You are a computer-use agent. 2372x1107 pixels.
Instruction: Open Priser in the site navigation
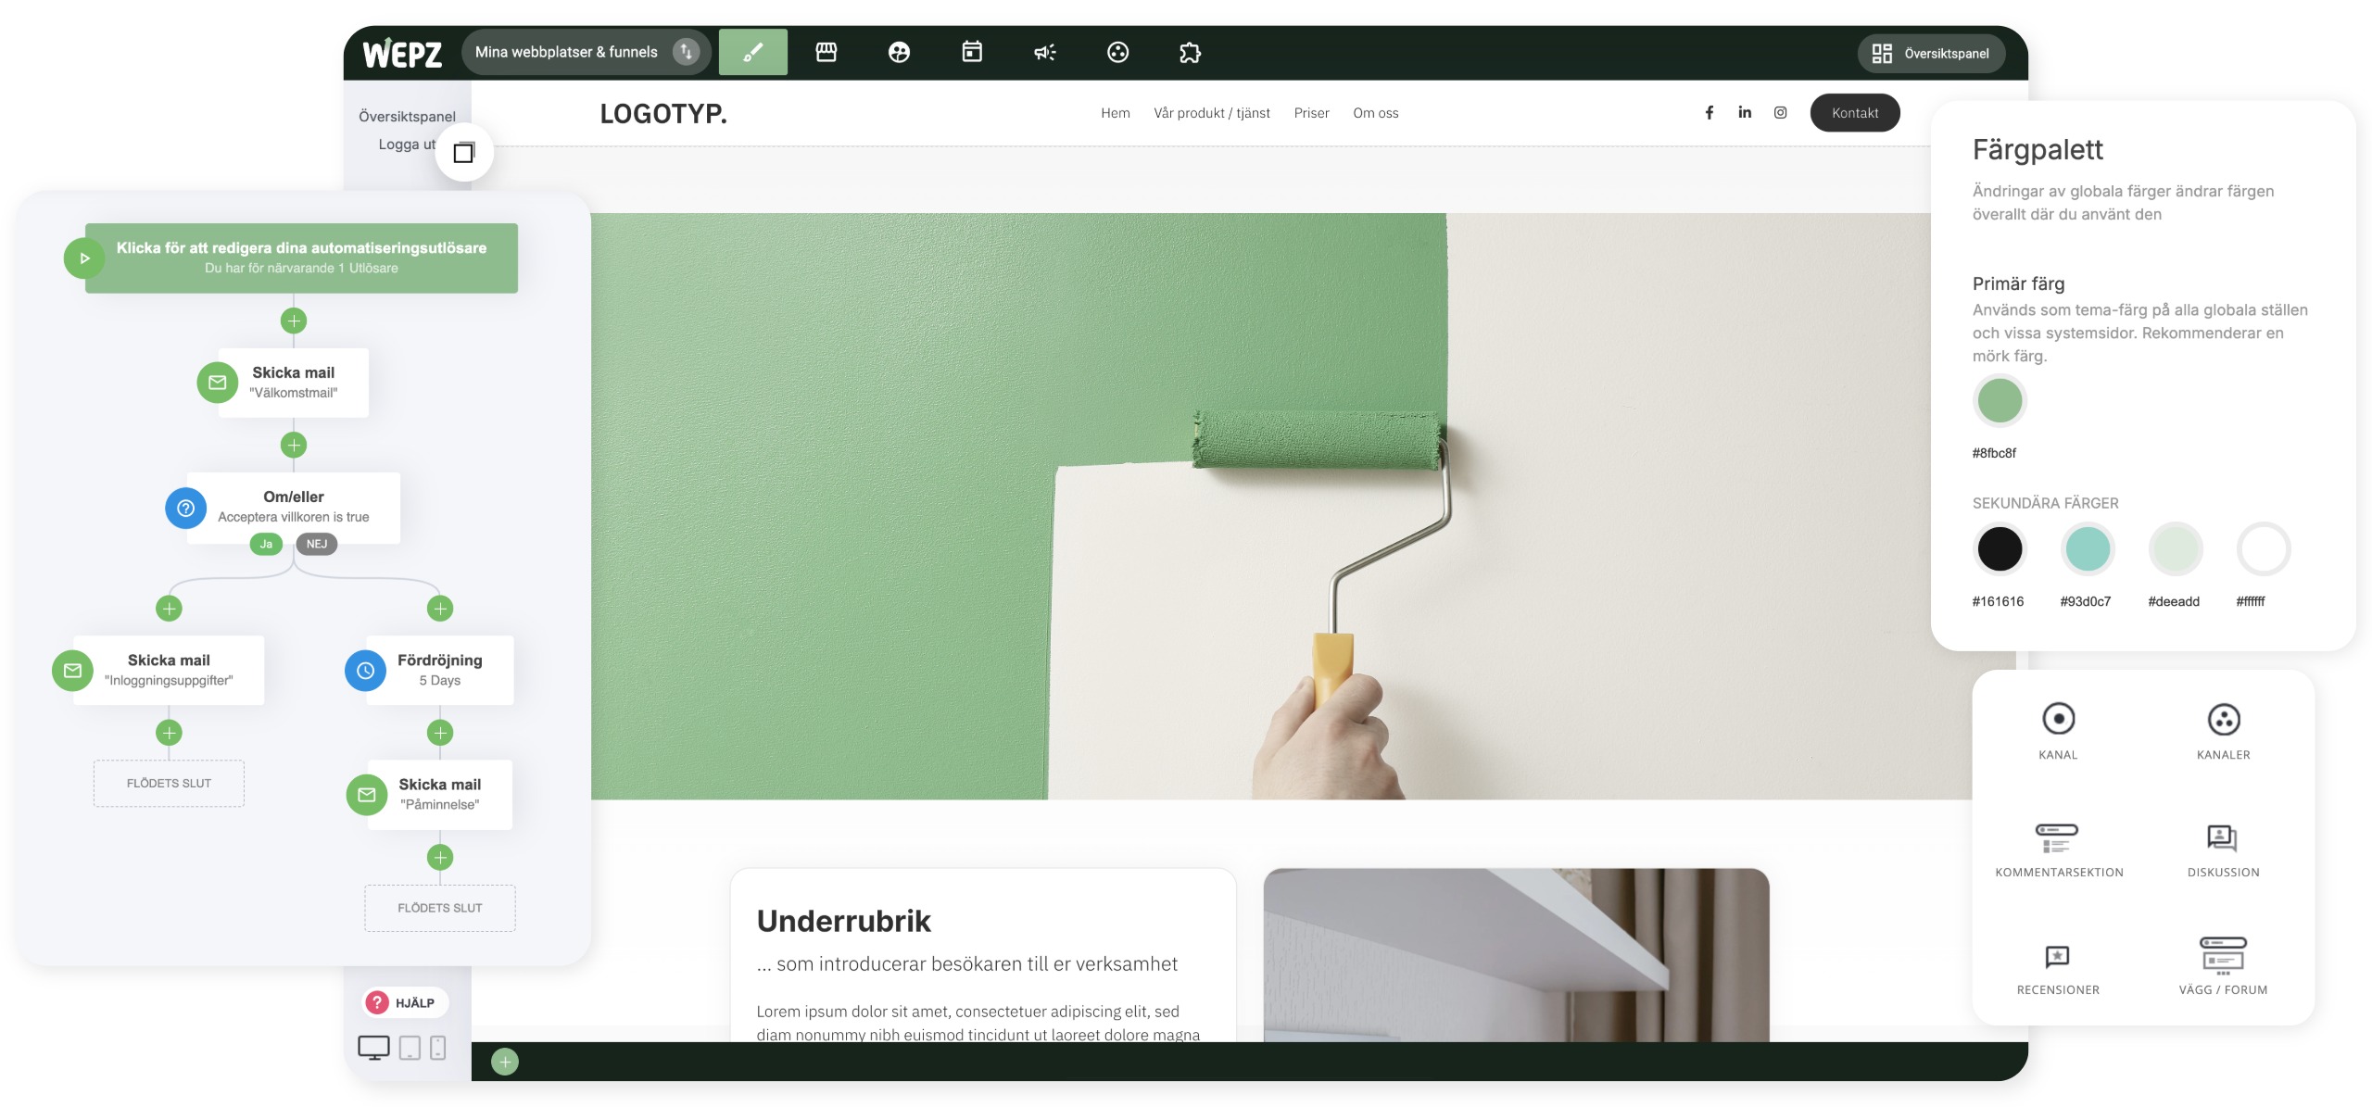pos(1311,113)
